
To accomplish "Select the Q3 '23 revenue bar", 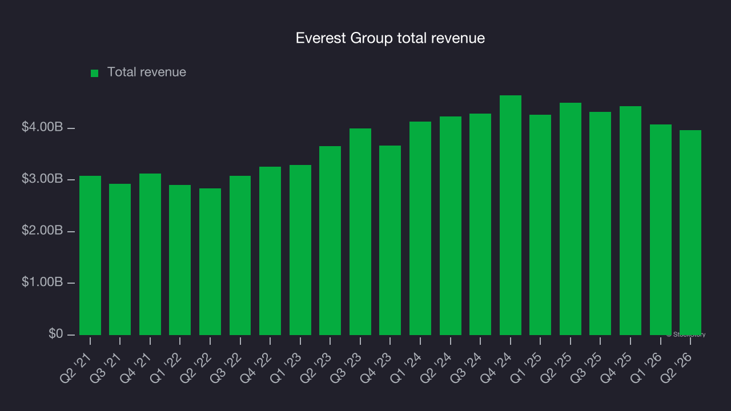I will [x=360, y=232].
